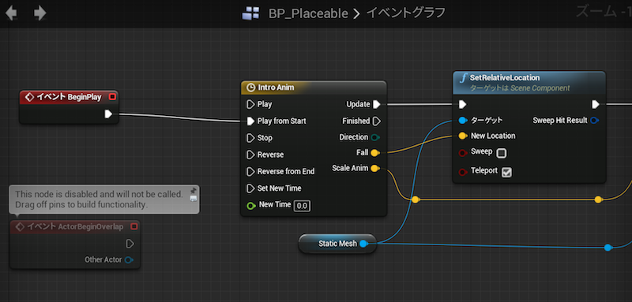This screenshot has width=632, height=302.
Task: Select the blue reroute node on wire
Action: [x=608, y=248]
